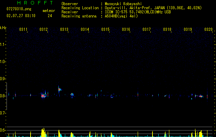Click frequency axis label 0.8

[3, 96]
